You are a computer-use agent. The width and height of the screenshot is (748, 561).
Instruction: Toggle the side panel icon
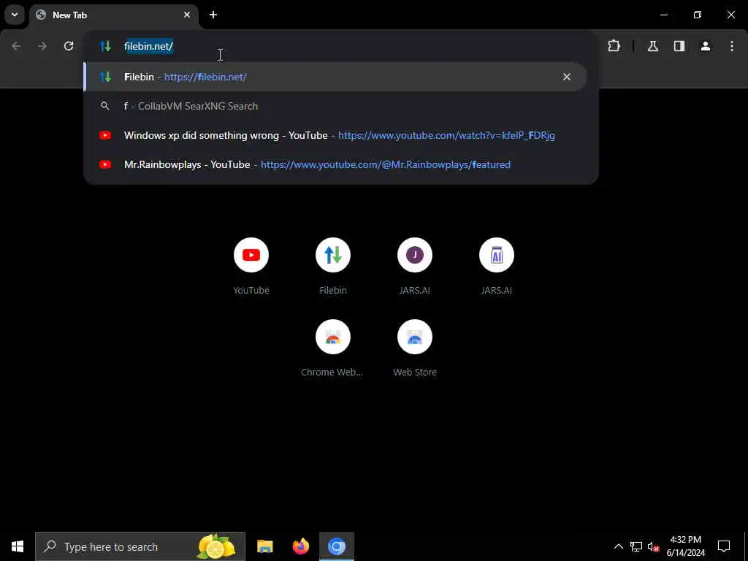point(679,46)
